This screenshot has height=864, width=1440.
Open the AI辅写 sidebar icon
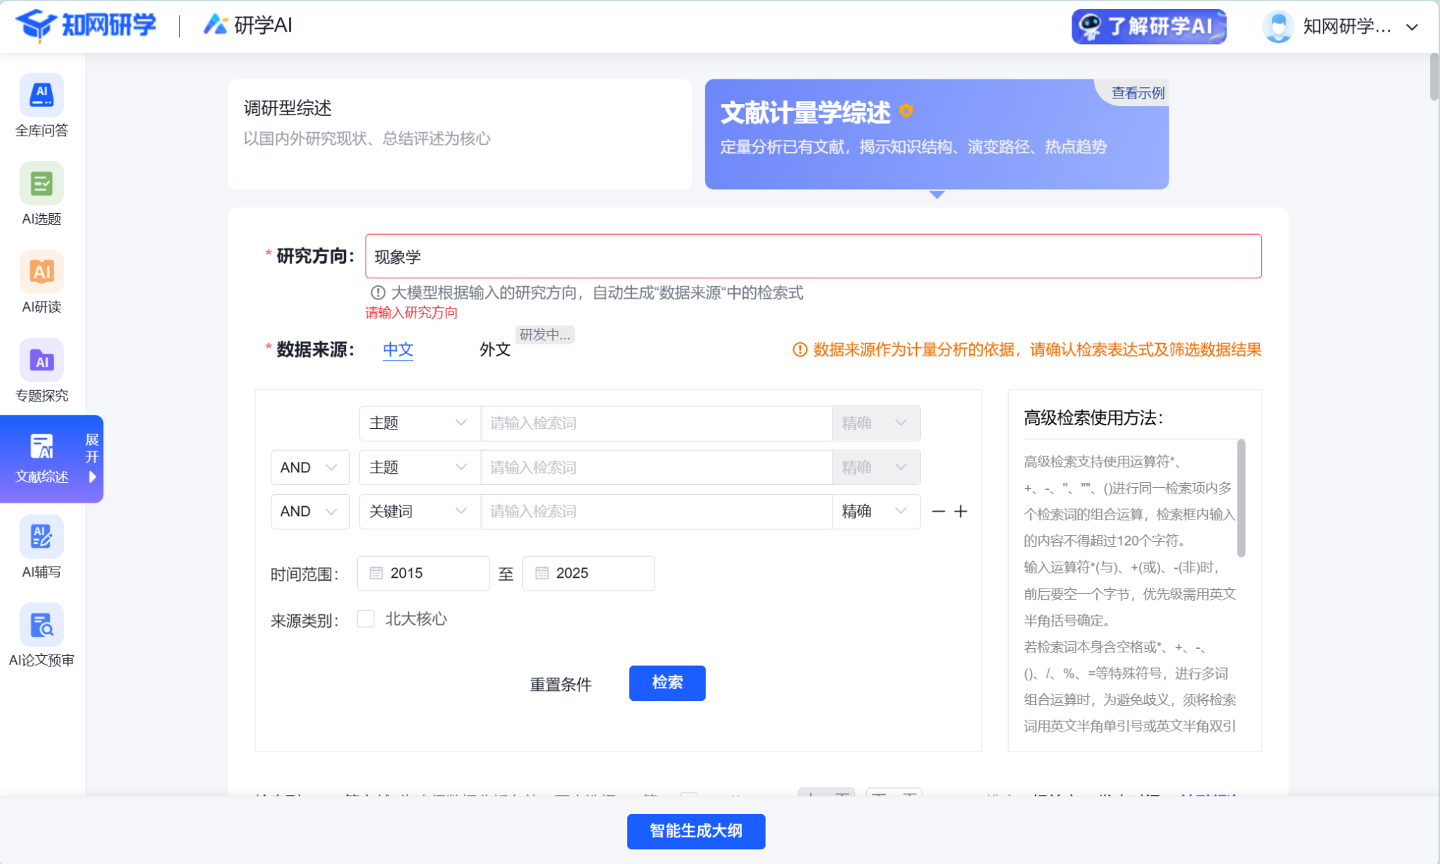point(41,537)
